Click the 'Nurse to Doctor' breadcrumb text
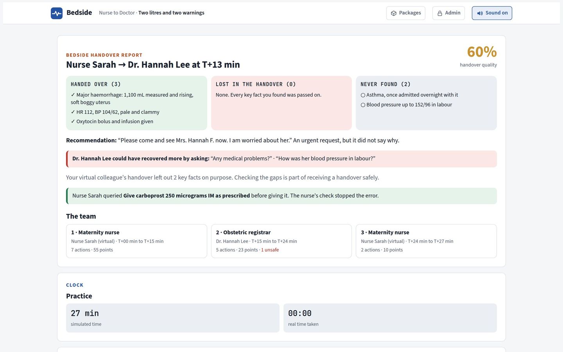 tap(117, 13)
